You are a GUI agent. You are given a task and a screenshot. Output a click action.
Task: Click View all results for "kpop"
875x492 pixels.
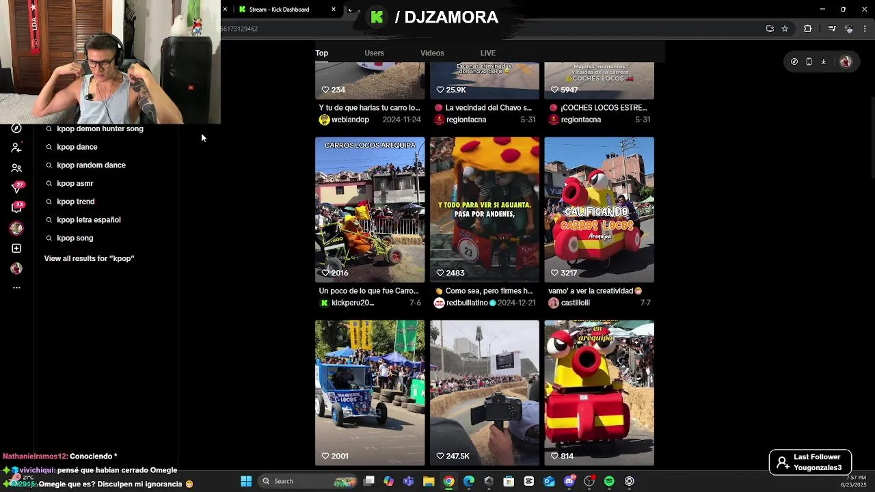click(89, 258)
